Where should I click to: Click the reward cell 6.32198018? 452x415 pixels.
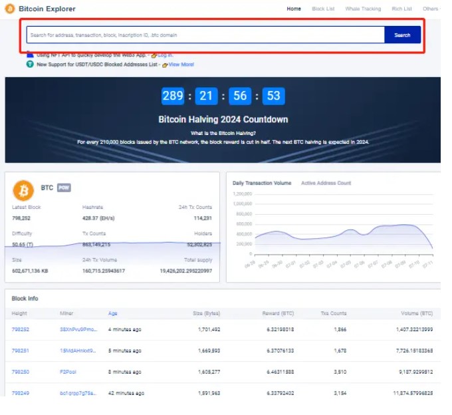281,329
